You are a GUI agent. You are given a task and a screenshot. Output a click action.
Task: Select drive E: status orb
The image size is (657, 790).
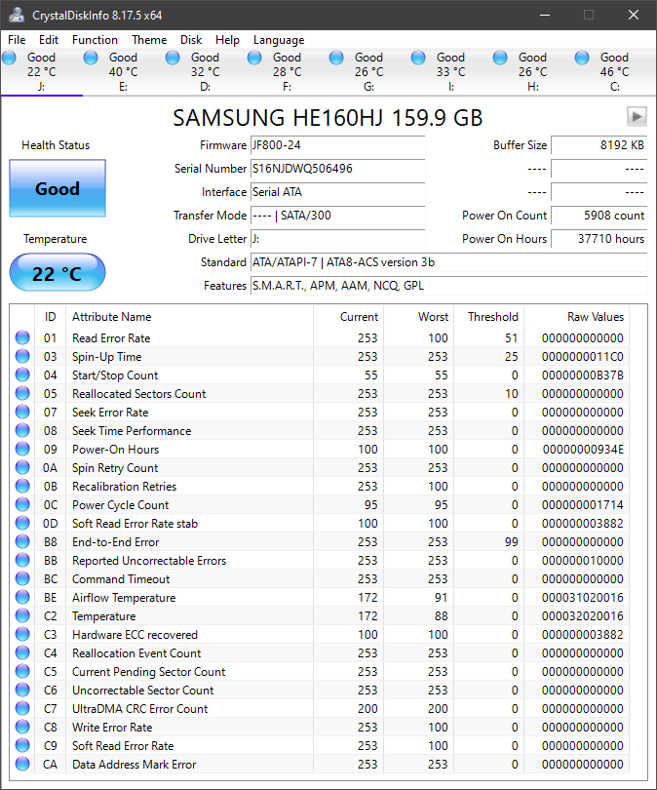(91, 58)
